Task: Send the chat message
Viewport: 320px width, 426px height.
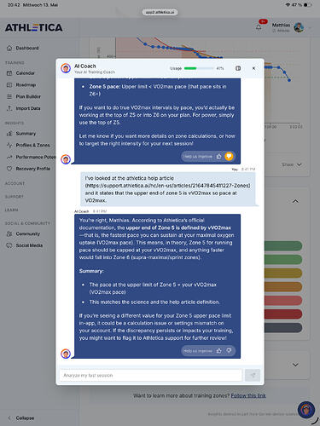Action: point(253,375)
